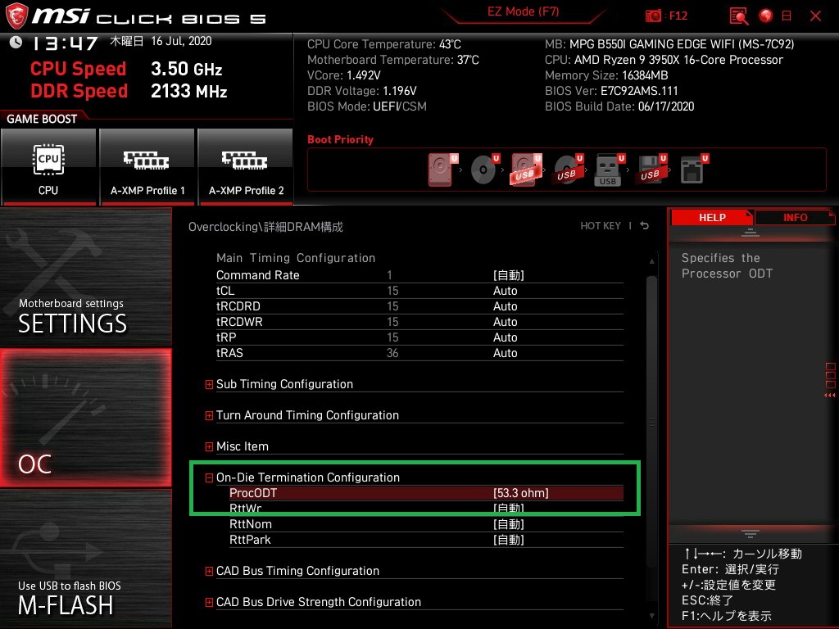Screen dimensions: 839x629
Task: Click the Overclocking breadcrumb path text
Action: pos(265,227)
